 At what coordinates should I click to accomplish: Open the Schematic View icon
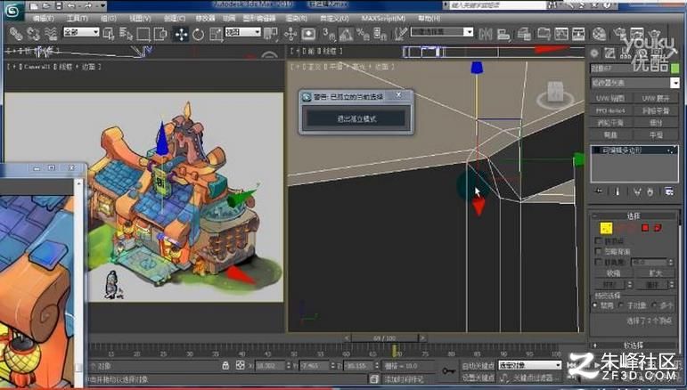coord(578,34)
